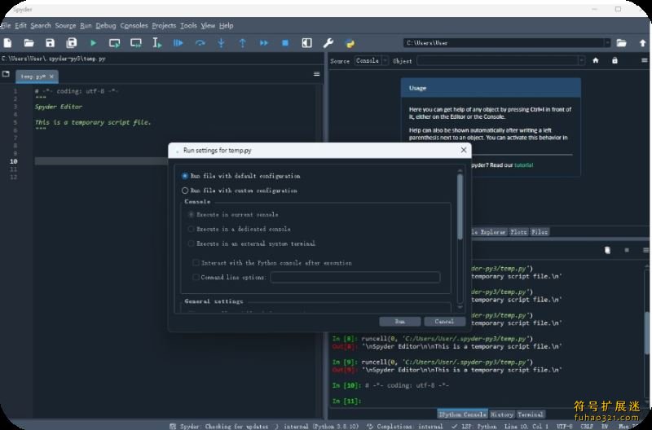Open the Projects menu

click(164, 26)
